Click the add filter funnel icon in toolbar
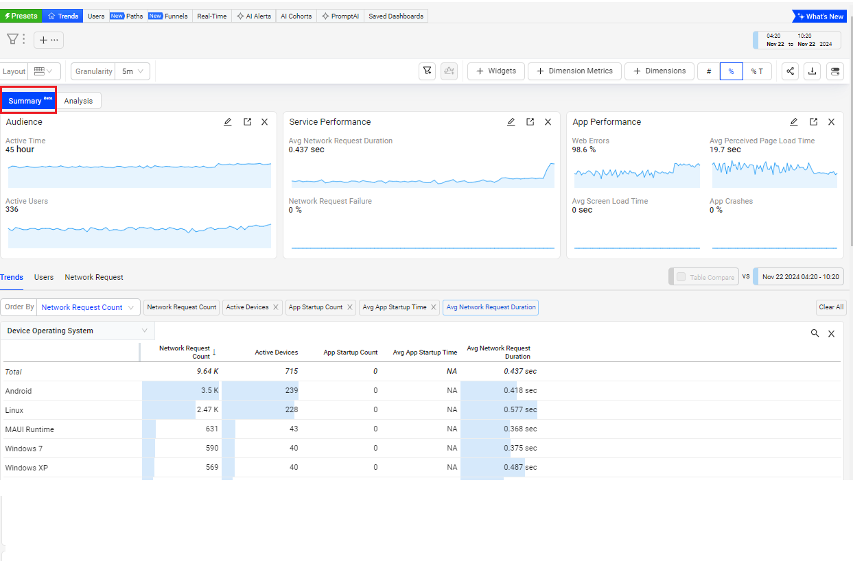The image size is (853, 561). coord(428,71)
